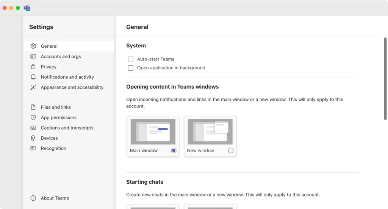Navigate to Files and links
The width and height of the screenshot is (388, 209).
(69, 107)
